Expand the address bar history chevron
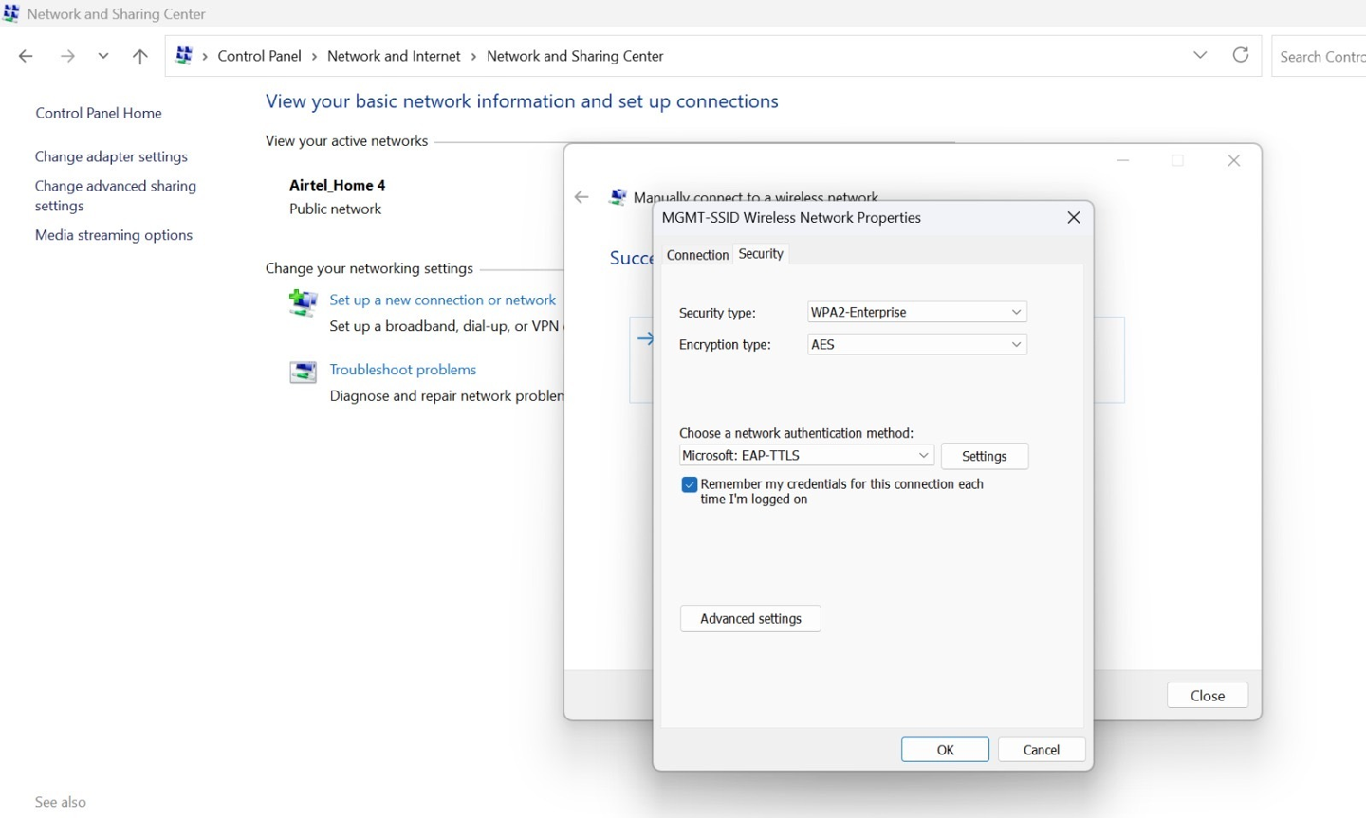The width and height of the screenshot is (1366, 818). (1200, 55)
